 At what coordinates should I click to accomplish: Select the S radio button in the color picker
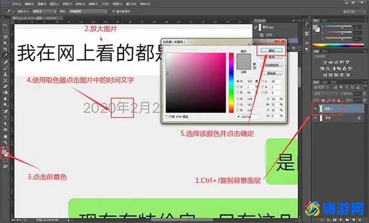tap(237, 87)
